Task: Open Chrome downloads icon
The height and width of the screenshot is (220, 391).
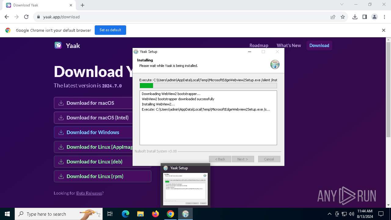Action: coord(355,17)
